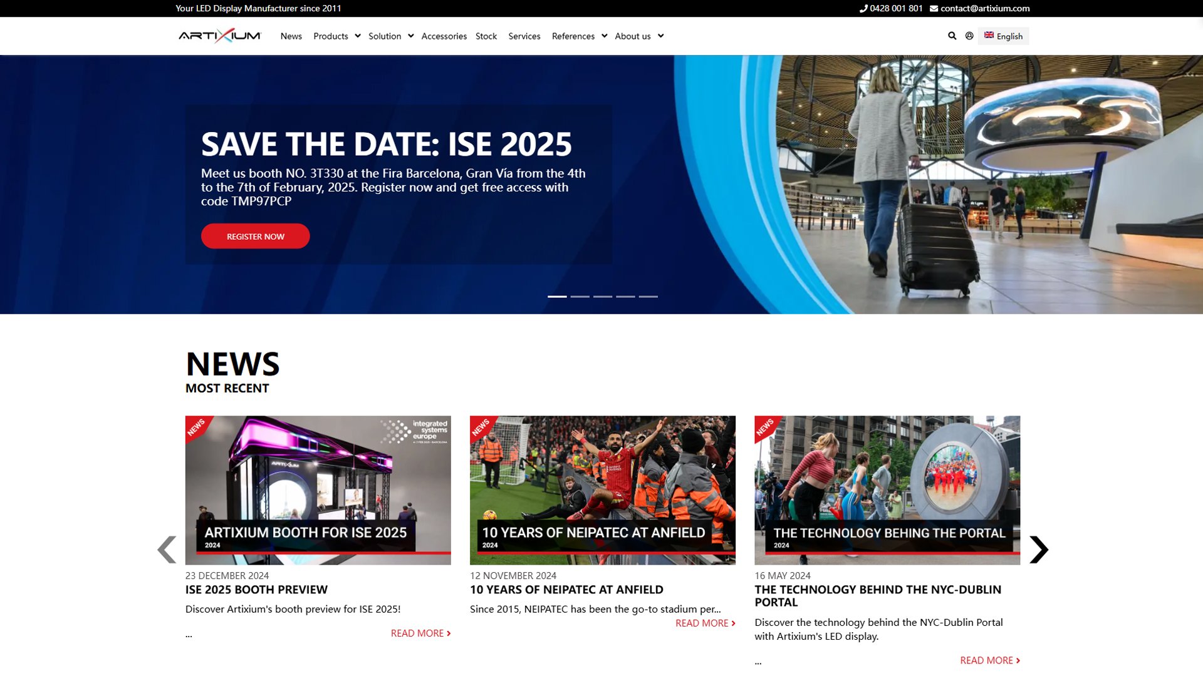Read more about the NYC-Dublin Portal
The height and width of the screenshot is (676, 1203).
point(989,660)
